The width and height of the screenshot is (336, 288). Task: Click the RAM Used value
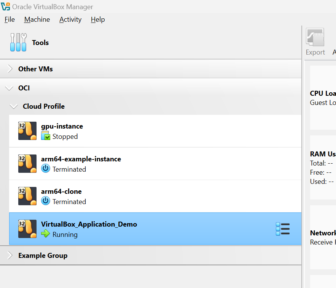click(x=331, y=182)
